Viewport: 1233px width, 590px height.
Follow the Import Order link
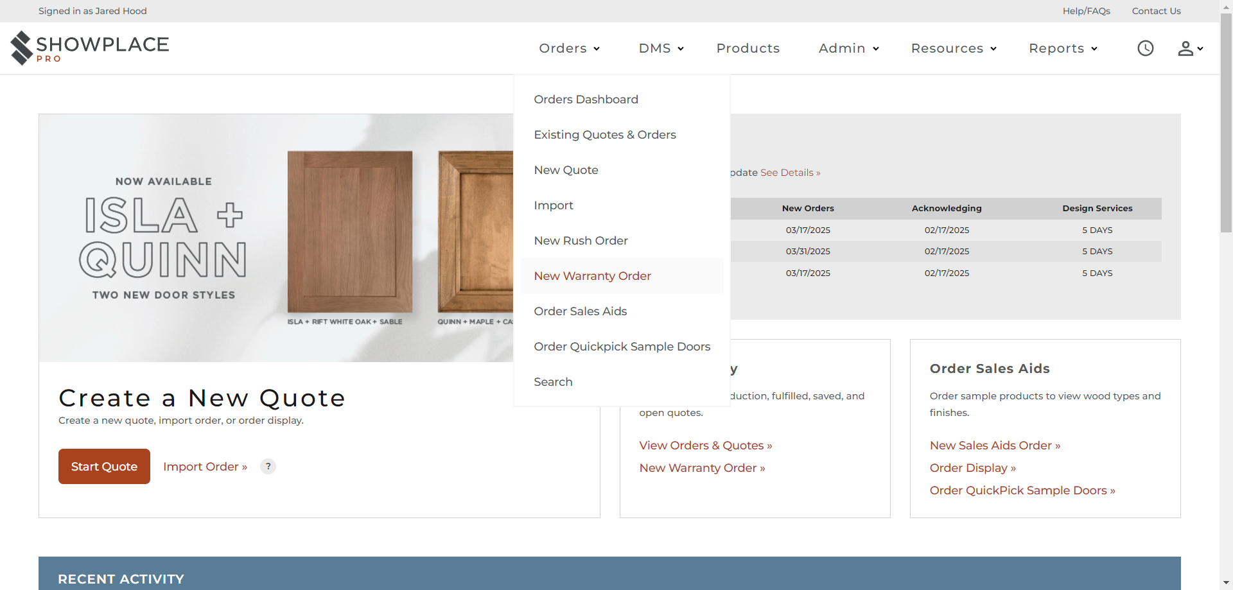(205, 467)
